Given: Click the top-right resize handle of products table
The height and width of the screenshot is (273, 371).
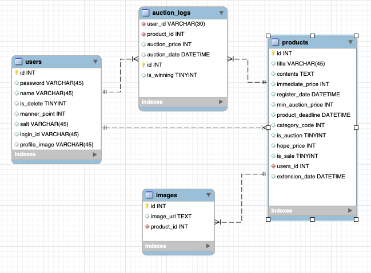Looking at the screenshot, I should (x=356, y=36).
